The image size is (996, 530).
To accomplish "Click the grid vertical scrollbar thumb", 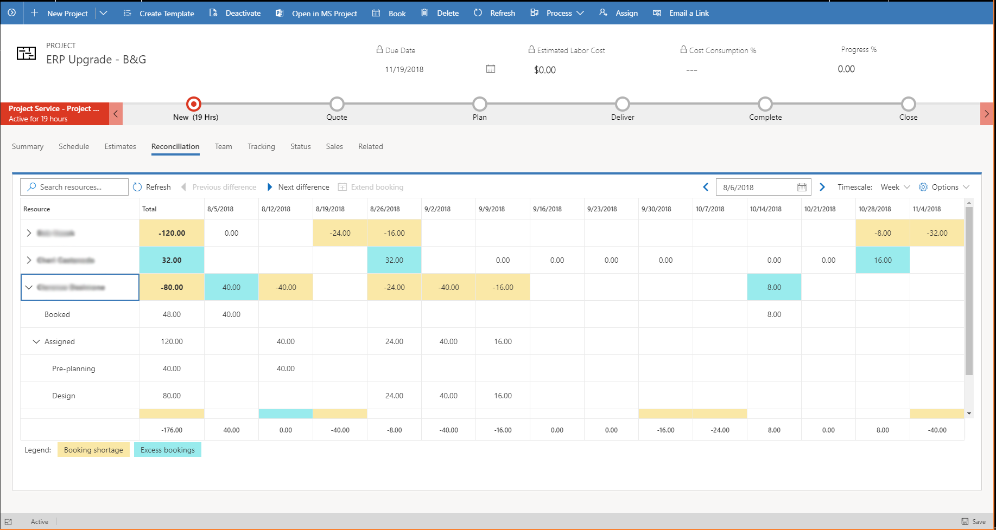I will pos(969,290).
